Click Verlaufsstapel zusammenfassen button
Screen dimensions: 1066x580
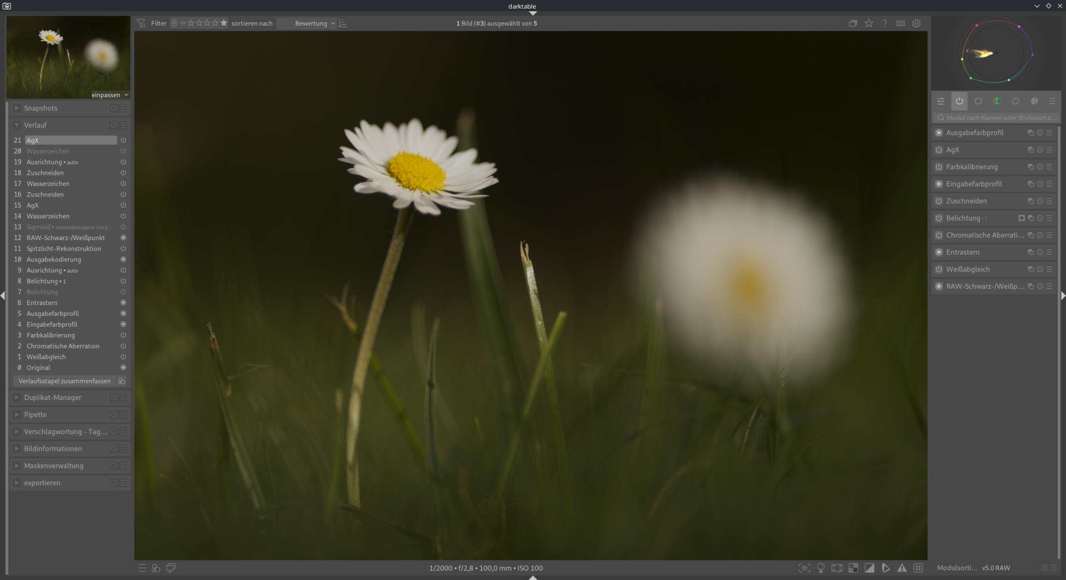coord(65,381)
